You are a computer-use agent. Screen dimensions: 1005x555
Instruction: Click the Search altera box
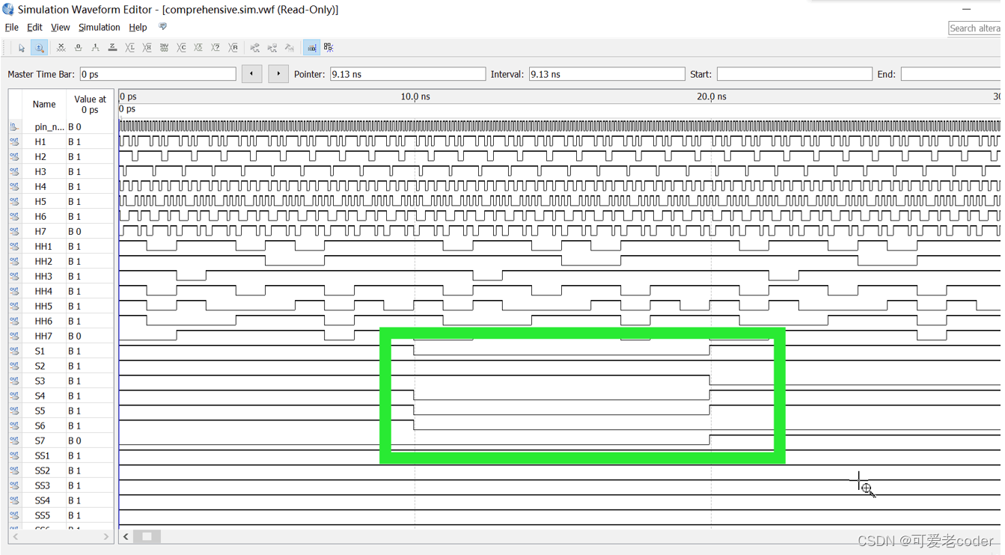pyautogui.click(x=976, y=28)
